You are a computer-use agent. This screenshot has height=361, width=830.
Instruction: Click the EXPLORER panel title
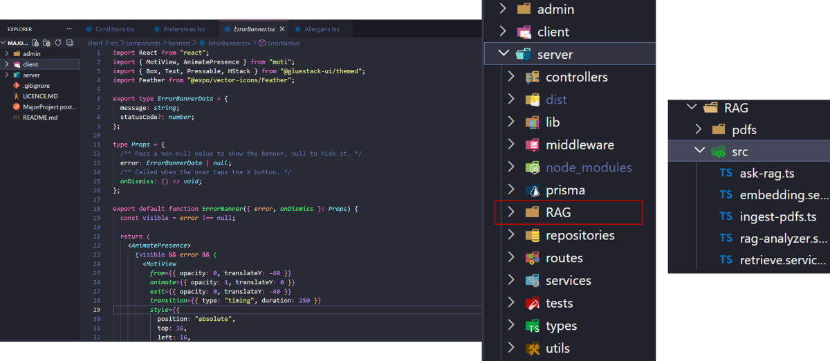click(20, 29)
